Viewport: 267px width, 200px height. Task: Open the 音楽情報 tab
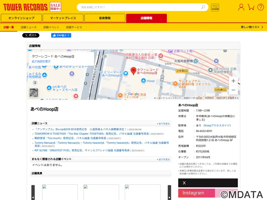click(x=105, y=18)
